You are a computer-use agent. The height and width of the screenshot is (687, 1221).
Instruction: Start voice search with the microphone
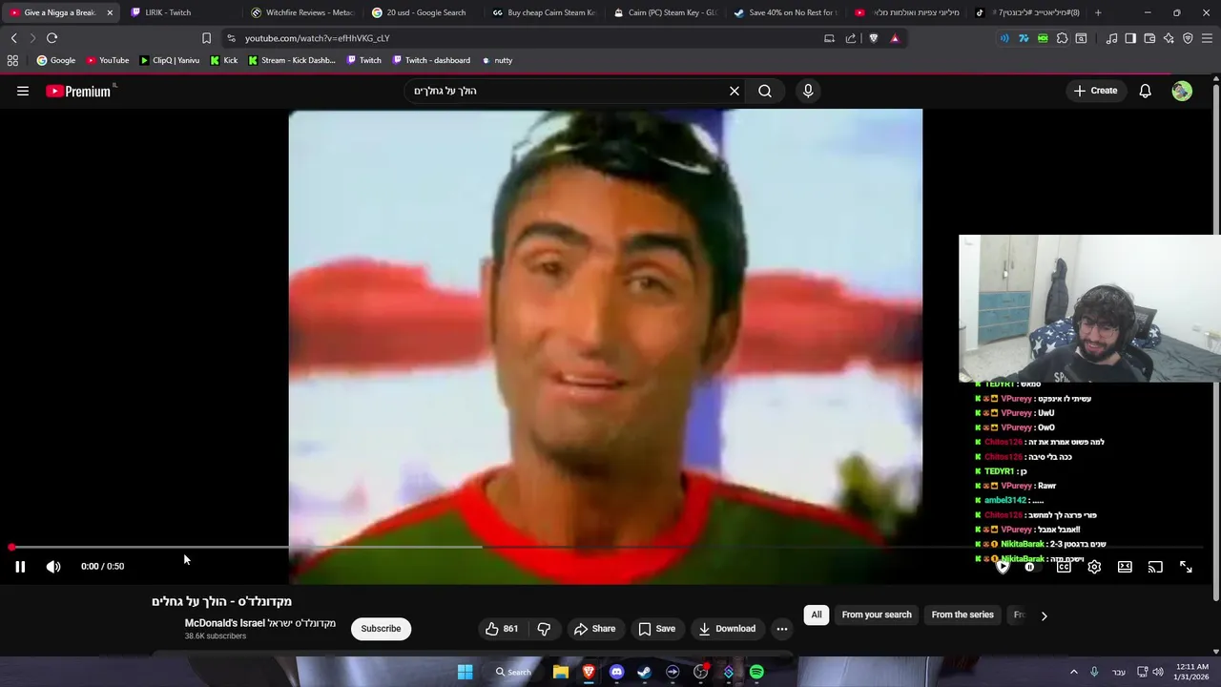[x=808, y=91]
